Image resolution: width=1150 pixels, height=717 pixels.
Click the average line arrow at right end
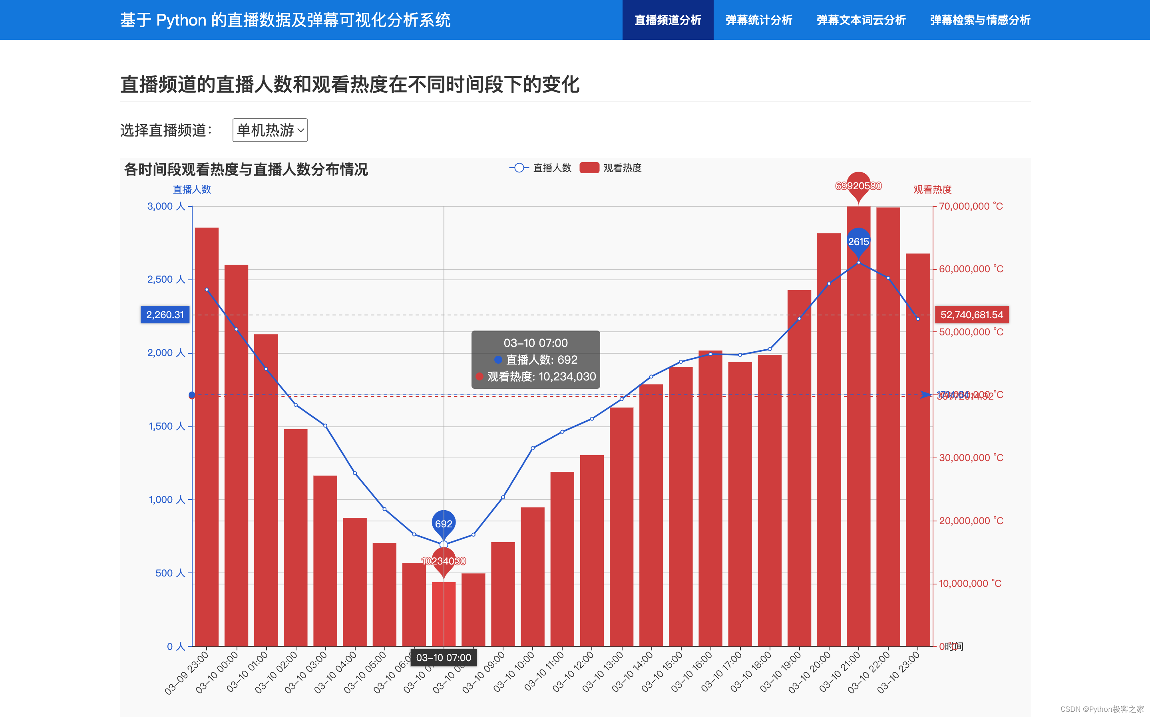(x=925, y=394)
